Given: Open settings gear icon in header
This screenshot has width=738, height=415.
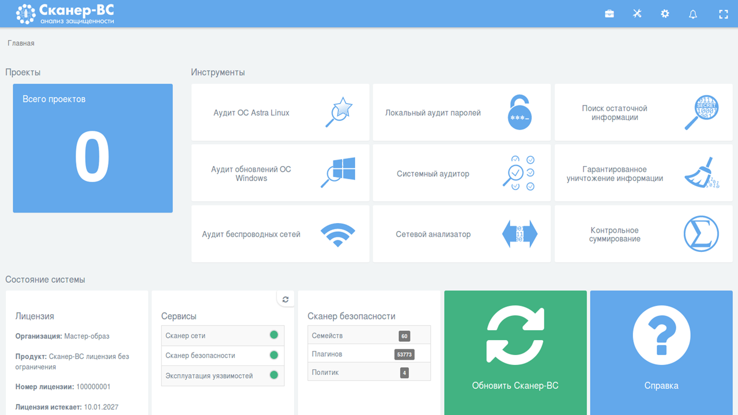Looking at the screenshot, I should tap(665, 14).
